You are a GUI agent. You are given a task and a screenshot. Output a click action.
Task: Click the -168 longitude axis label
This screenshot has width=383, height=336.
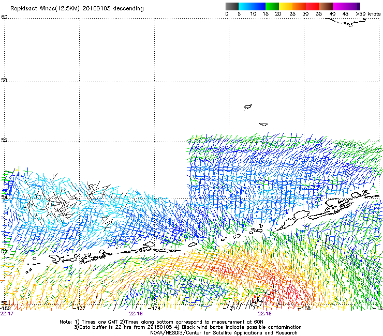[x=304, y=308]
